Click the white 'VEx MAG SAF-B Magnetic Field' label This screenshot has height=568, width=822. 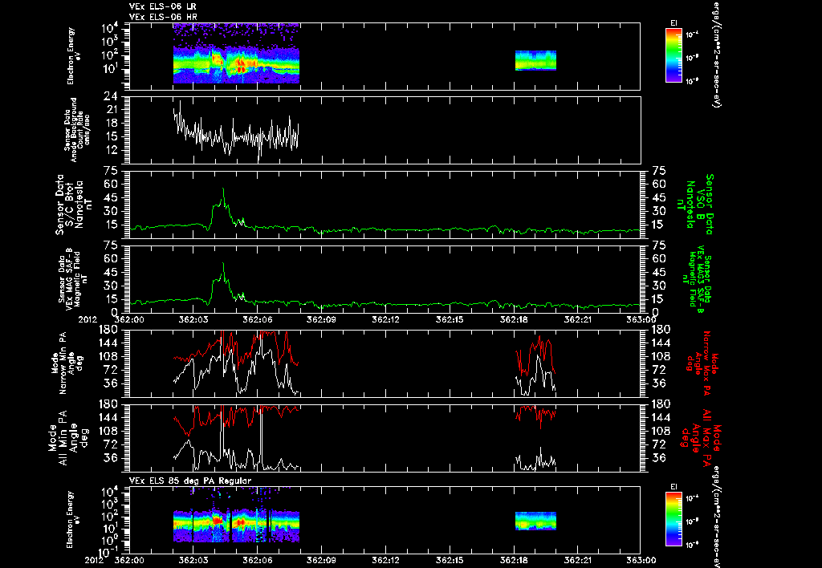click(x=72, y=278)
